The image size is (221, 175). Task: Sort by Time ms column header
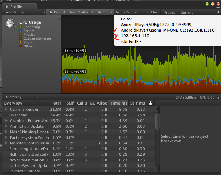pyautogui.click(x=118, y=103)
